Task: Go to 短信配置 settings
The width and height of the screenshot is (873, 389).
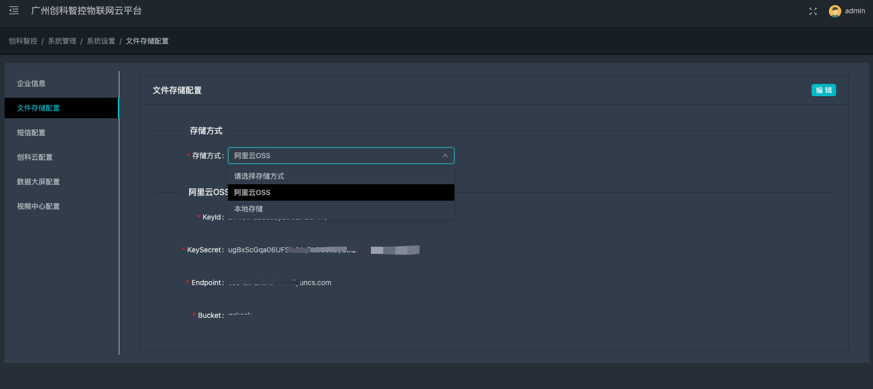Action: tap(31, 133)
